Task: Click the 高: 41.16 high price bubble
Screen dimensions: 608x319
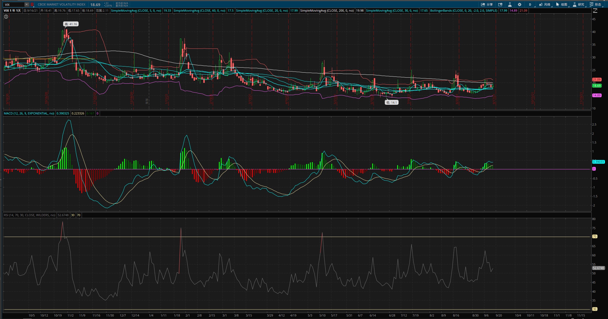Action: click(71, 24)
